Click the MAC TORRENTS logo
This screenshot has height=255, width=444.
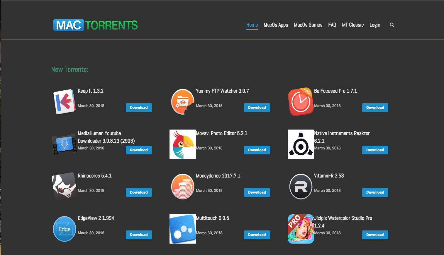coord(95,25)
